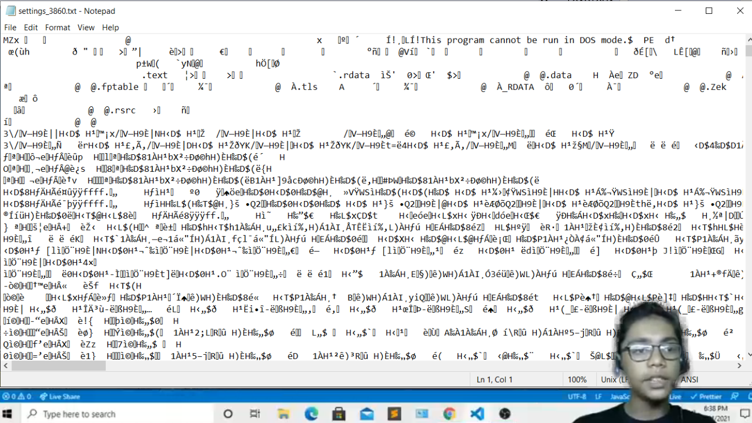Open the Mail app from the taskbar
Image resolution: width=752 pixels, height=423 pixels.
pos(367,414)
